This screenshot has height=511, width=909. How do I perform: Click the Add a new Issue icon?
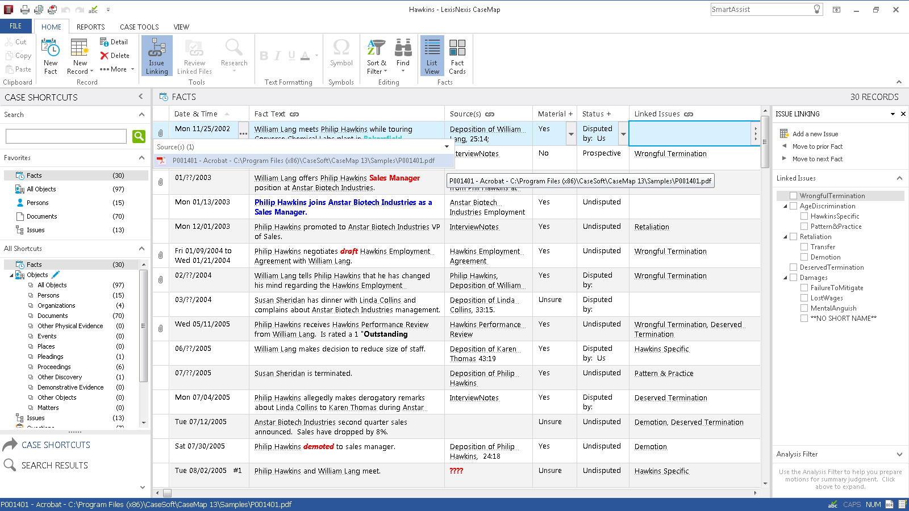tap(784, 133)
